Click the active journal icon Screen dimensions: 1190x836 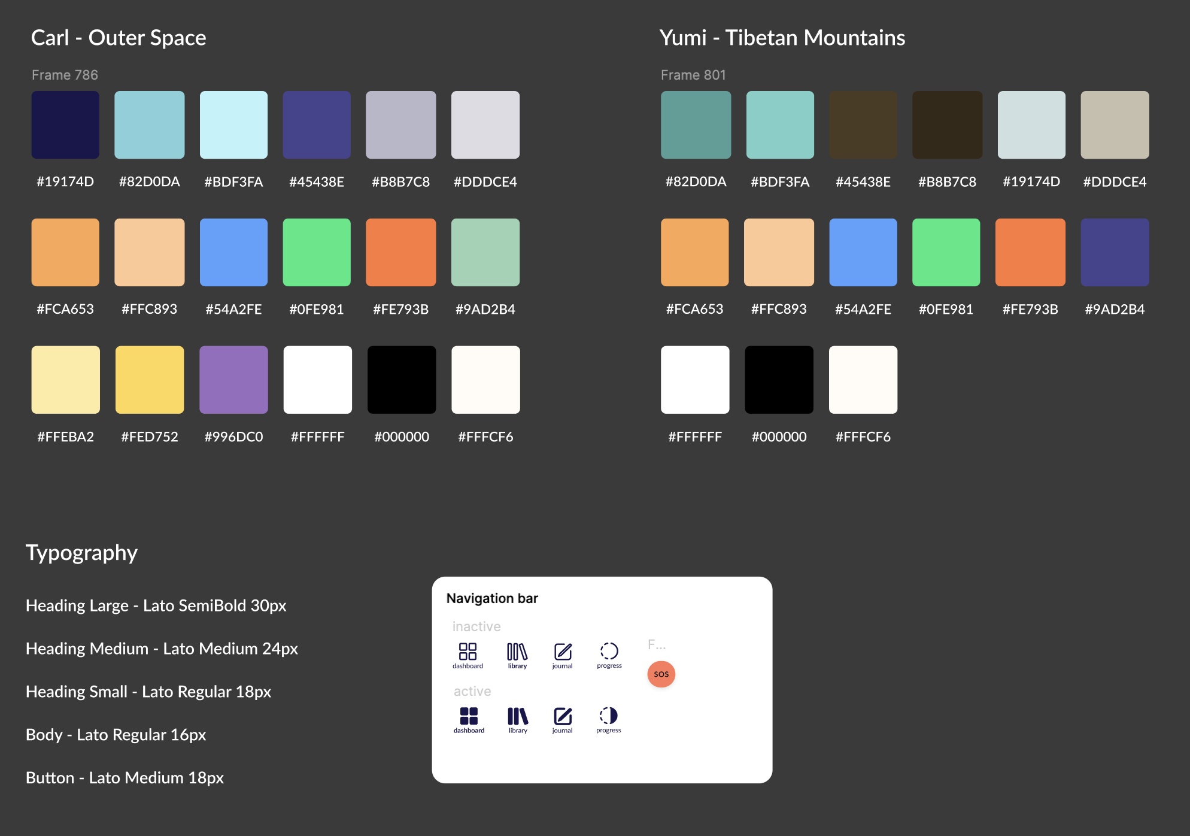pos(562,716)
